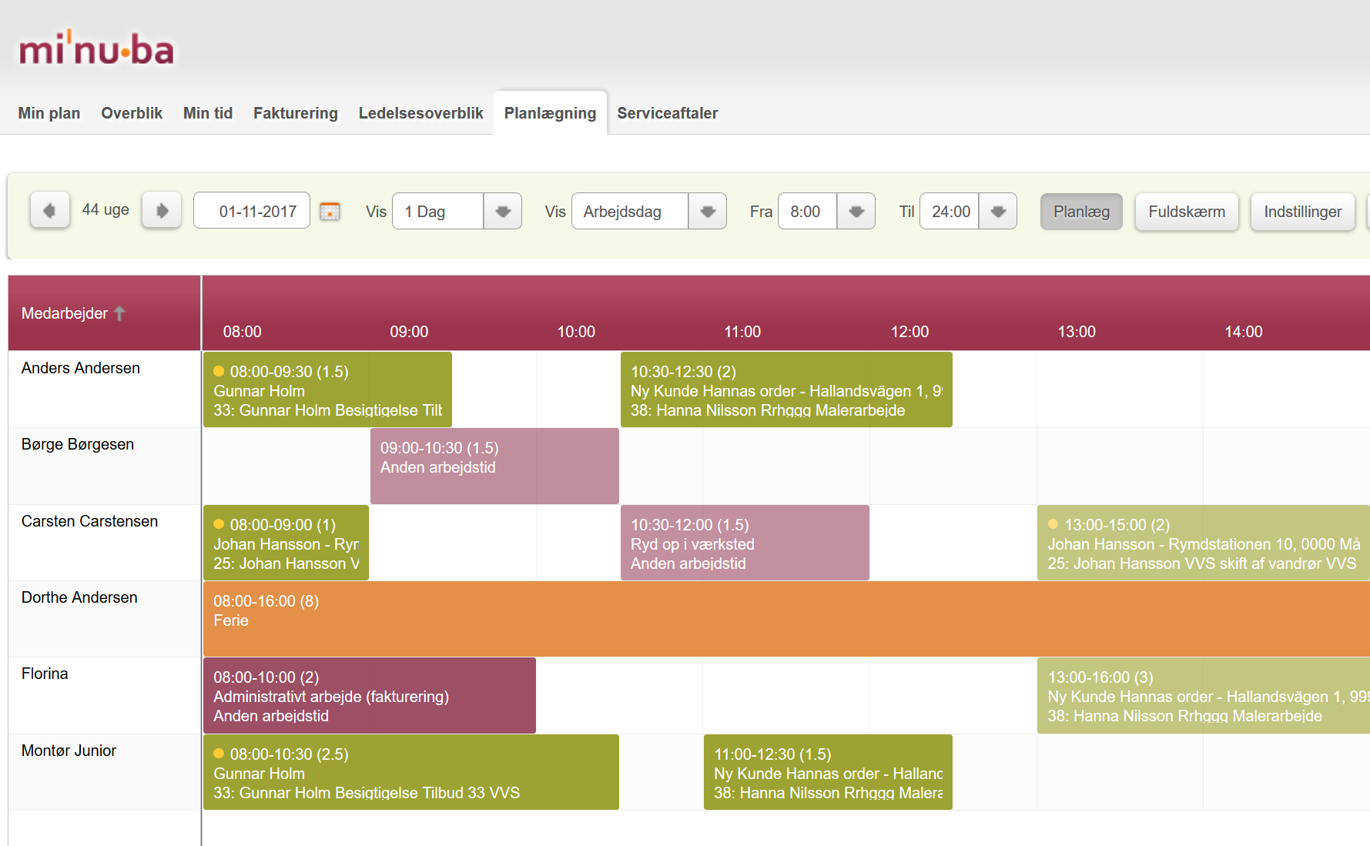Click the 11:00 time header

coord(742,332)
